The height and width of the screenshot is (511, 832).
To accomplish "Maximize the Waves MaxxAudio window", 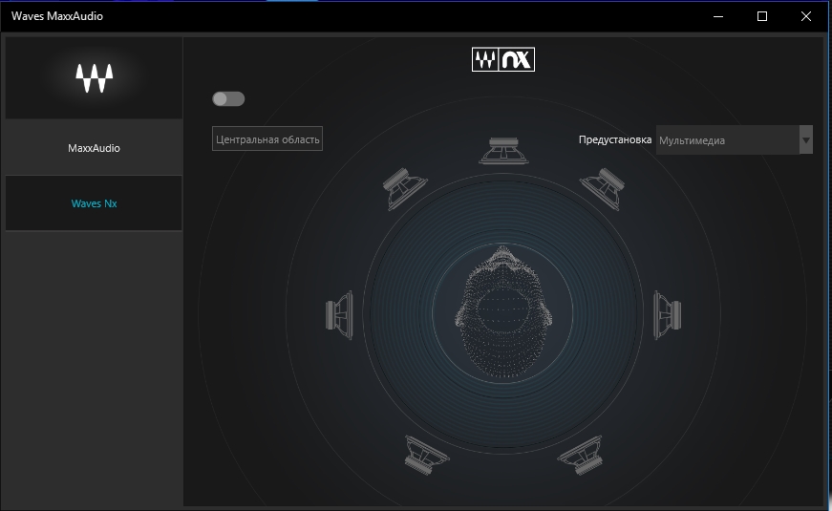I will point(762,16).
